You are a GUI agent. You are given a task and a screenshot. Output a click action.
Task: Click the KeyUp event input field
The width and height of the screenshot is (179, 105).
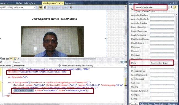pyautogui.click(x=162, y=99)
